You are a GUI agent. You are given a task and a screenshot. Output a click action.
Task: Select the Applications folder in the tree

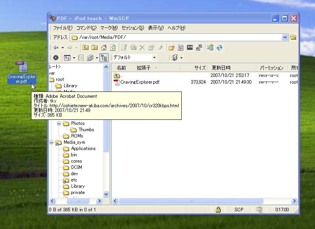[83, 148]
